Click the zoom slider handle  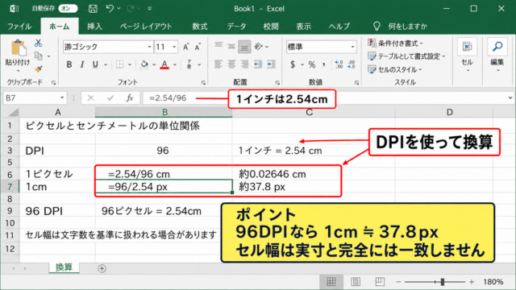tap(443, 282)
